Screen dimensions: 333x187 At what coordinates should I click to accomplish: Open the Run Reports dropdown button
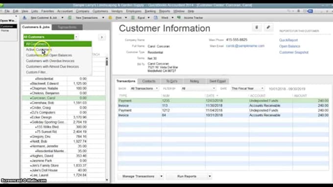click(x=189, y=176)
